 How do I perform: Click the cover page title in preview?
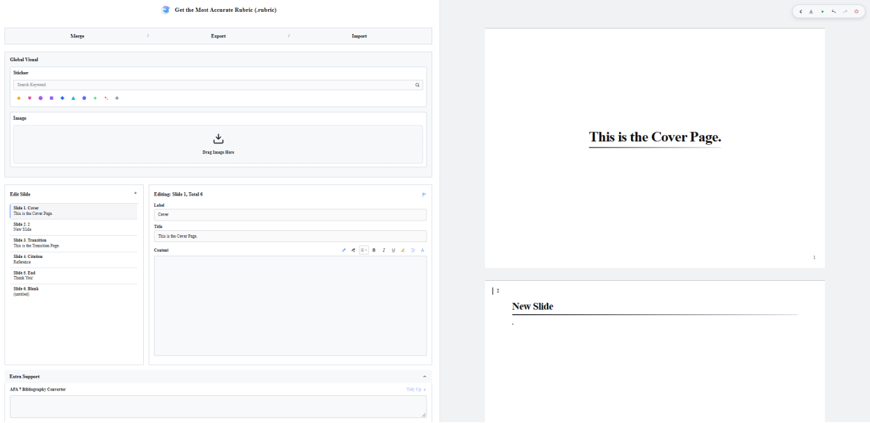(x=655, y=137)
